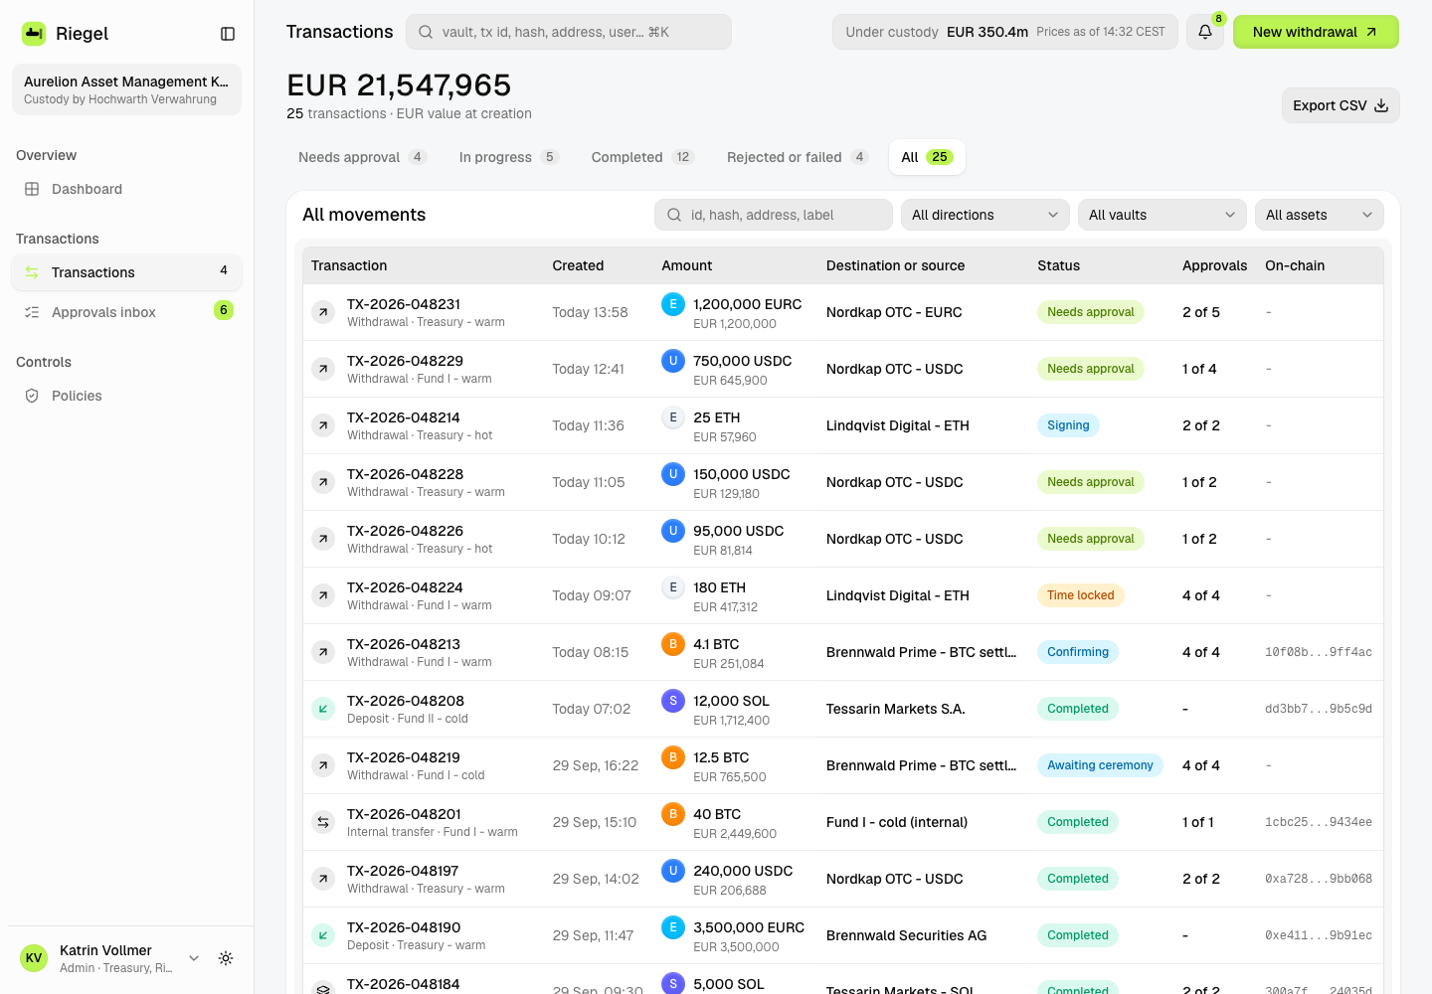Click the SOL coin icon on TX-2026-048208
1432x994 pixels.
click(x=673, y=701)
